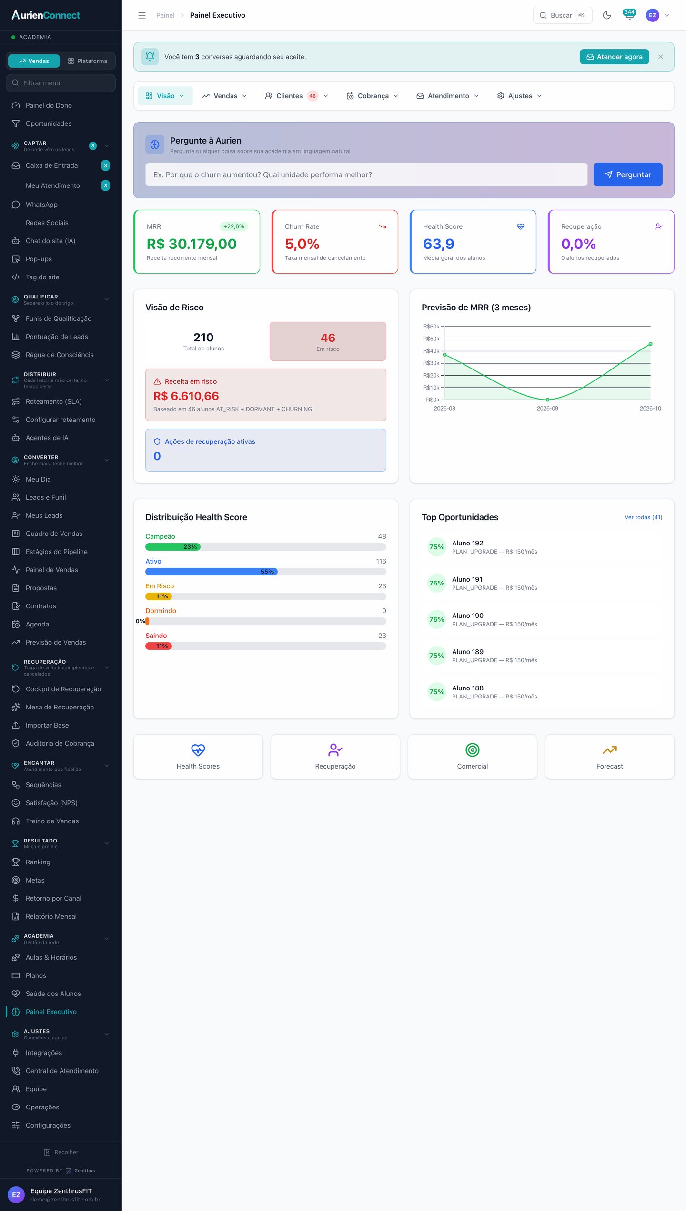Open the Comercial target shortcut
The image size is (686, 1211).
[x=472, y=757]
